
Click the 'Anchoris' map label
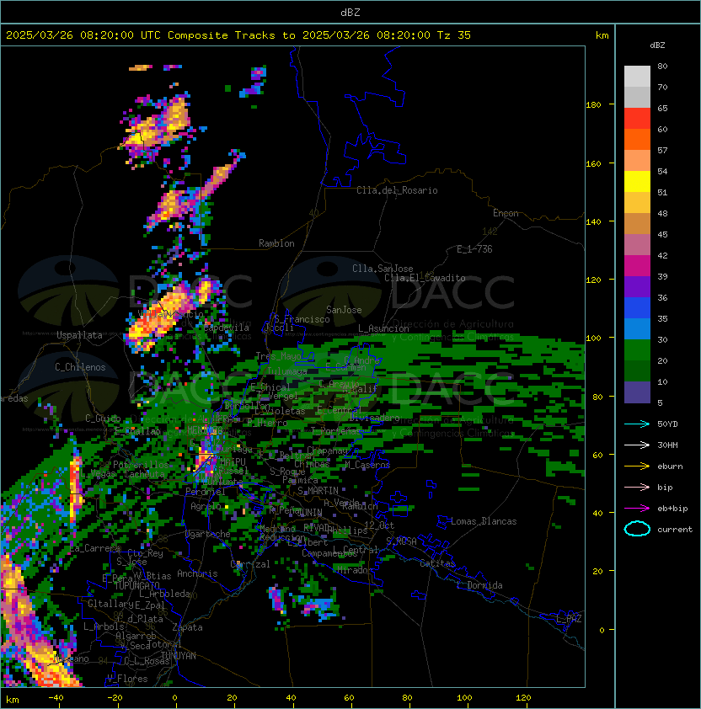pyautogui.click(x=197, y=573)
